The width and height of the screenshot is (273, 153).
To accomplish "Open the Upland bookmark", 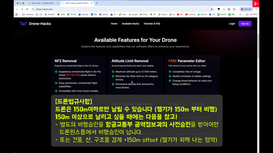I will point(104,15).
